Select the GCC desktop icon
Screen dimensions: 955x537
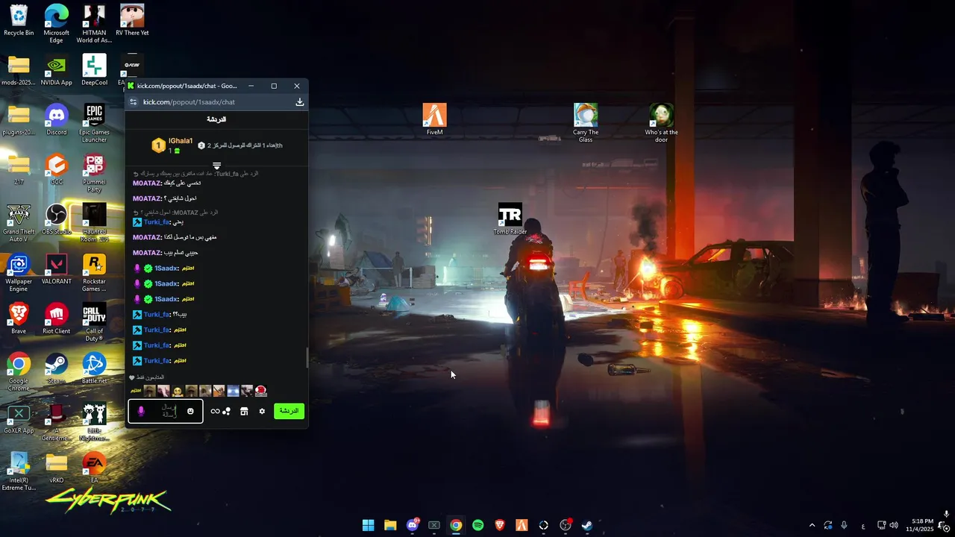[x=56, y=169]
